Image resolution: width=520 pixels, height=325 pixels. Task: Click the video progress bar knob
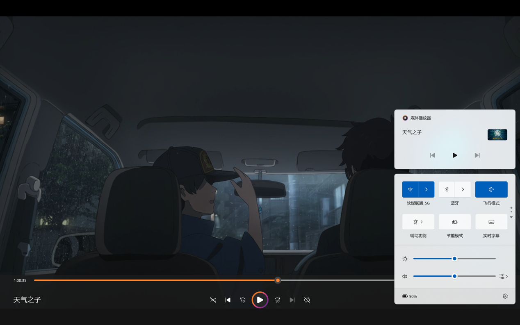pyautogui.click(x=278, y=280)
